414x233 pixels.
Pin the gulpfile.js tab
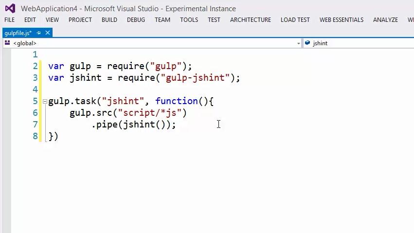pos(39,33)
